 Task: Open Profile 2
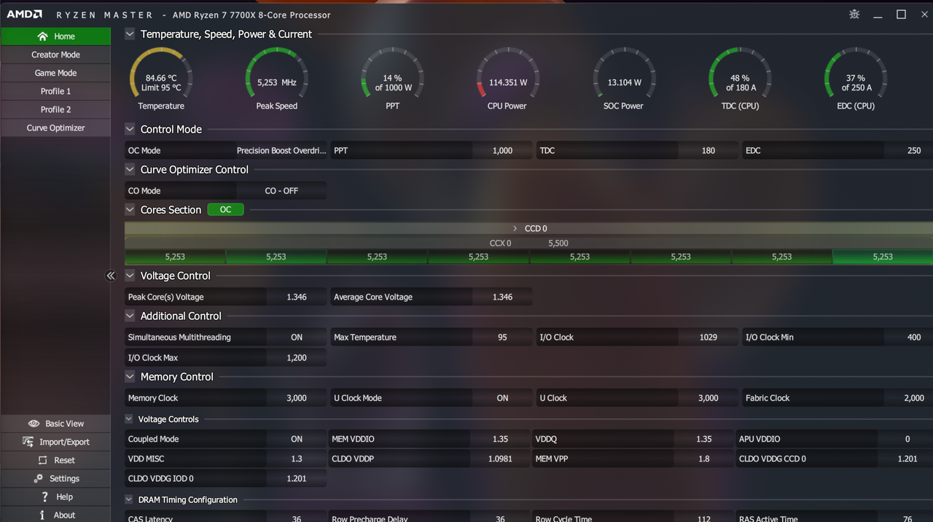[55, 109]
